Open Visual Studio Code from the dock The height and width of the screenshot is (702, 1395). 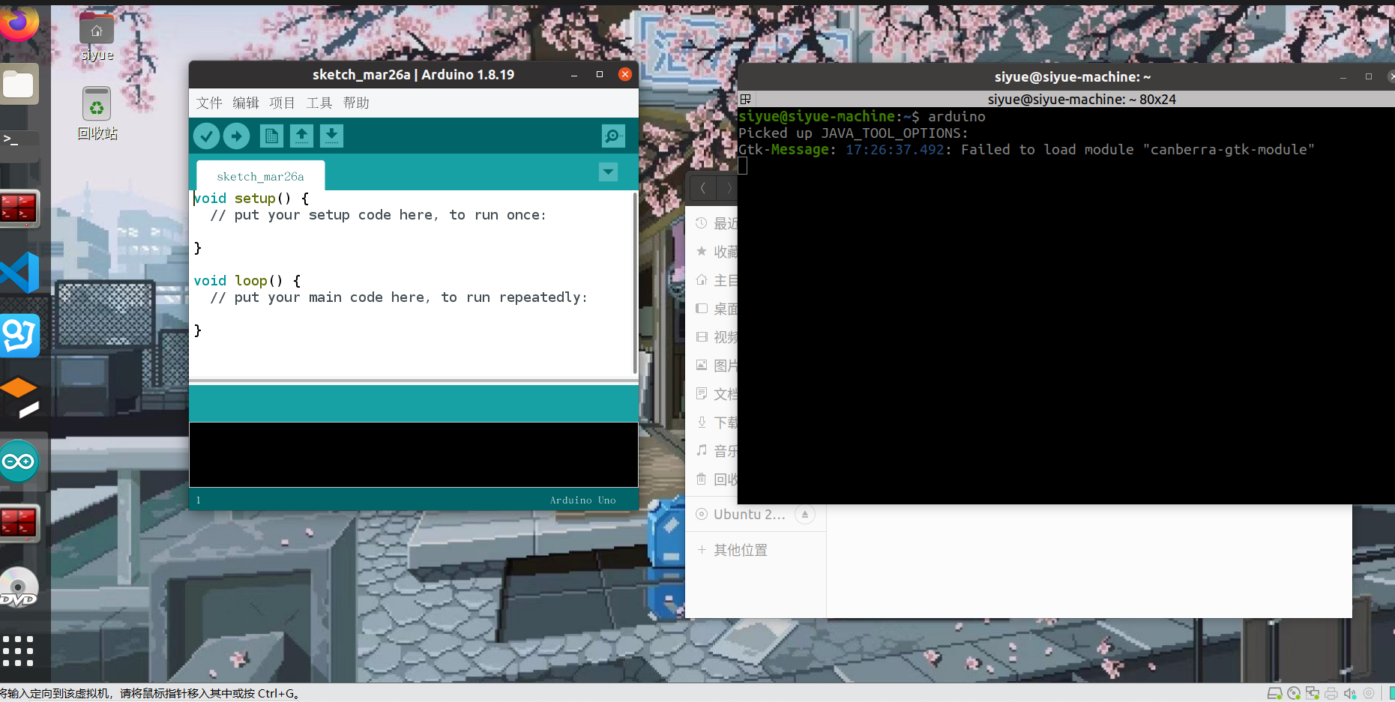point(19,272)
